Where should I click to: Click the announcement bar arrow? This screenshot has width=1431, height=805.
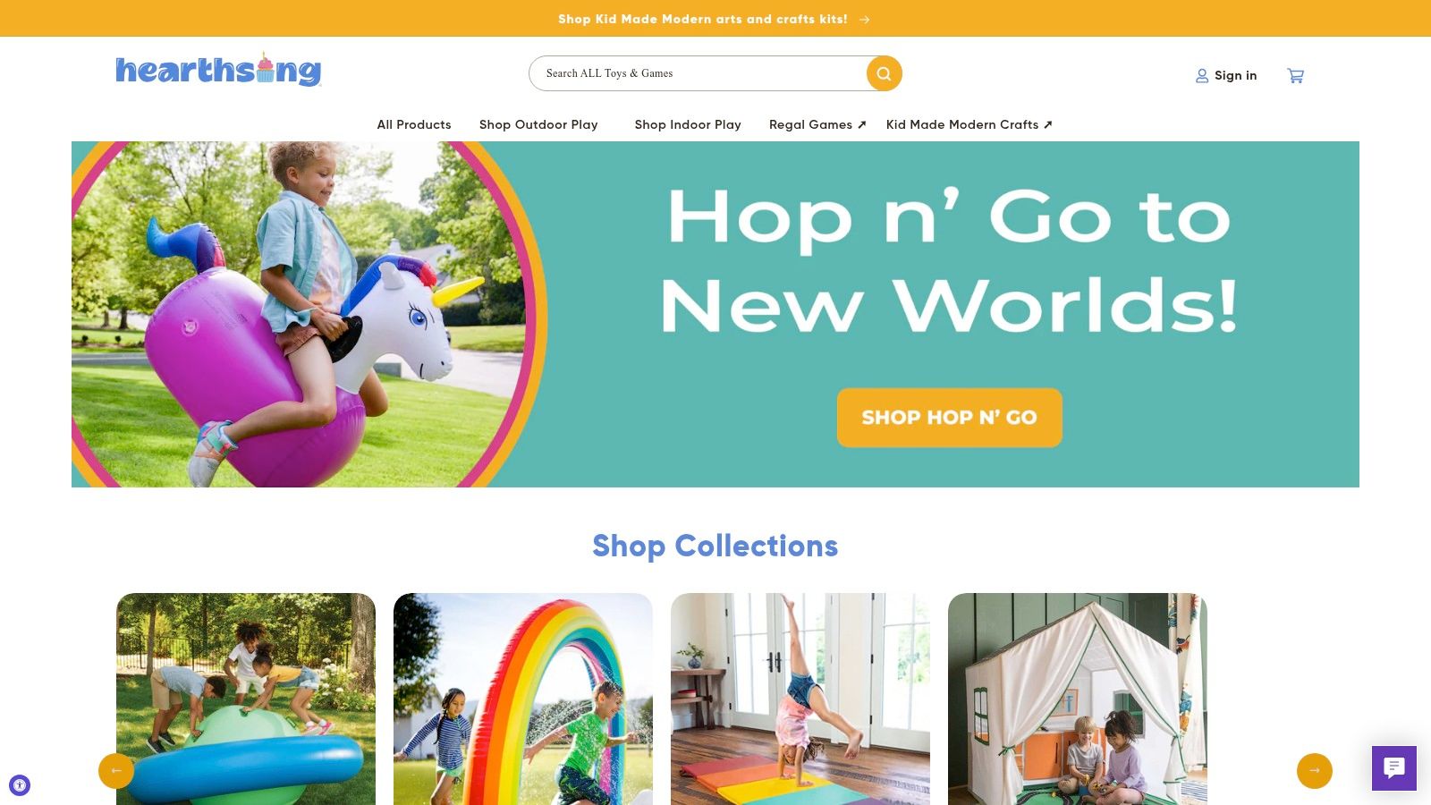point(864,19)
